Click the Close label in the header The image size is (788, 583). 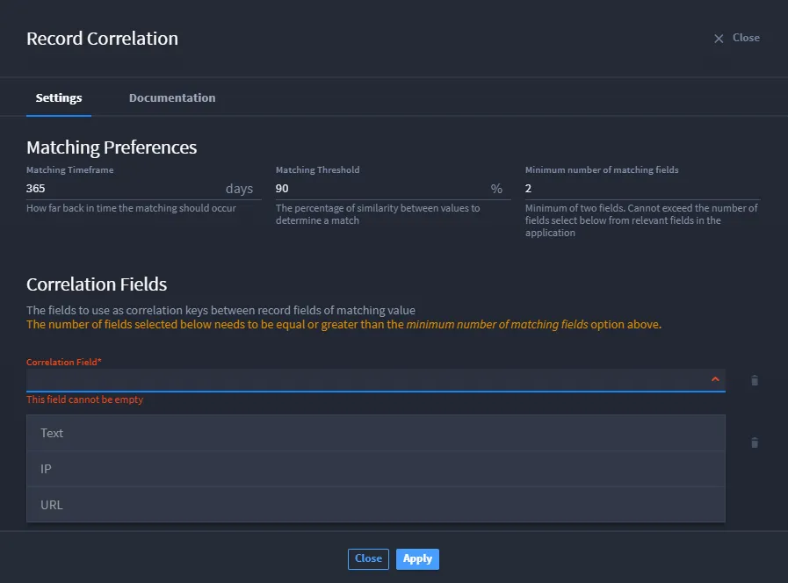point(747,38)
